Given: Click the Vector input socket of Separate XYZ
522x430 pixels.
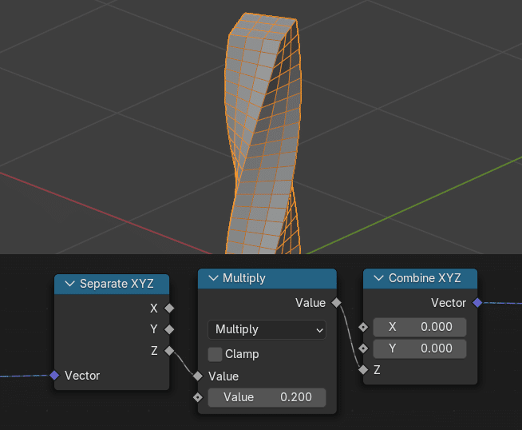Looking at the screenshot, I should click(54, 376).
